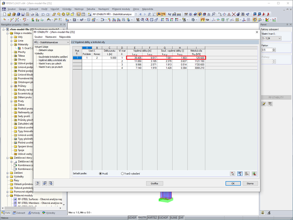Click the view in Z direction icon

pyautogui.click(x=172, y=20)
